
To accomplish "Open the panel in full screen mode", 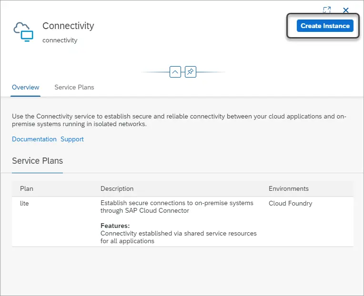I will point(327,10).
